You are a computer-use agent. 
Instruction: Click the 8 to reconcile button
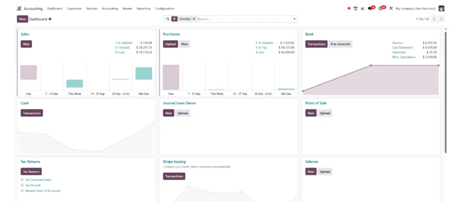(x=340, y=44)
